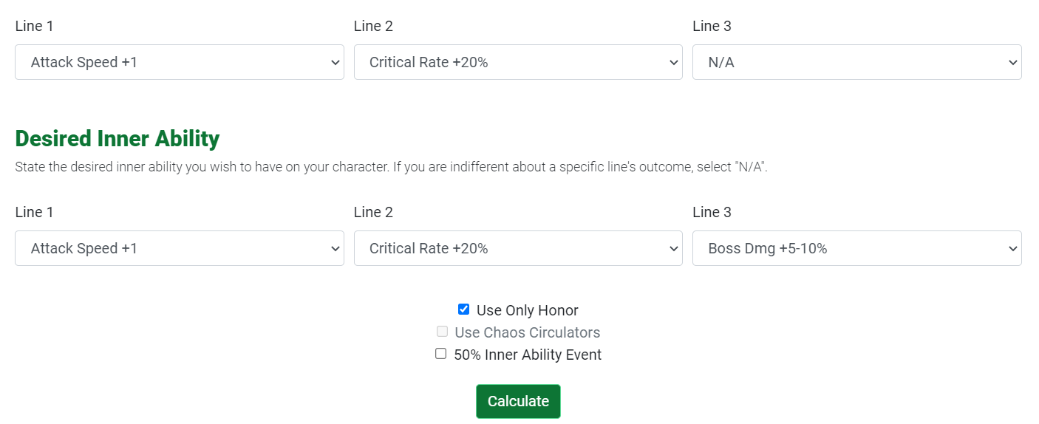Enable the 50% Inner Ability Event checkbox
The height and width of the screenshot is (424, 1039).
[x=441, y=354]
